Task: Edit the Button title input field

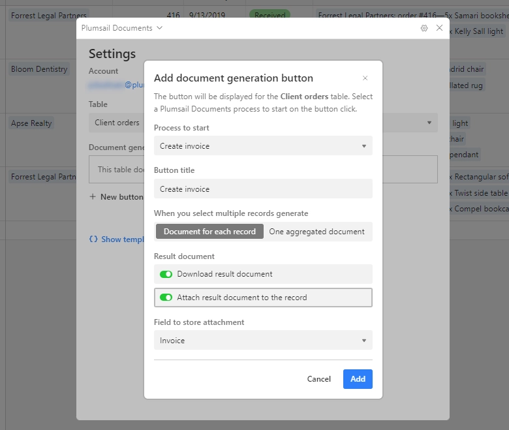Action: [263, 189]
